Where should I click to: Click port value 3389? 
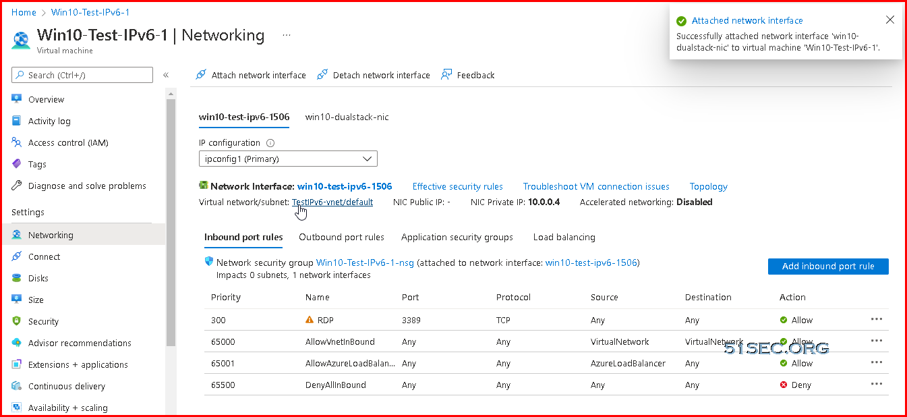tap(411, 320)
